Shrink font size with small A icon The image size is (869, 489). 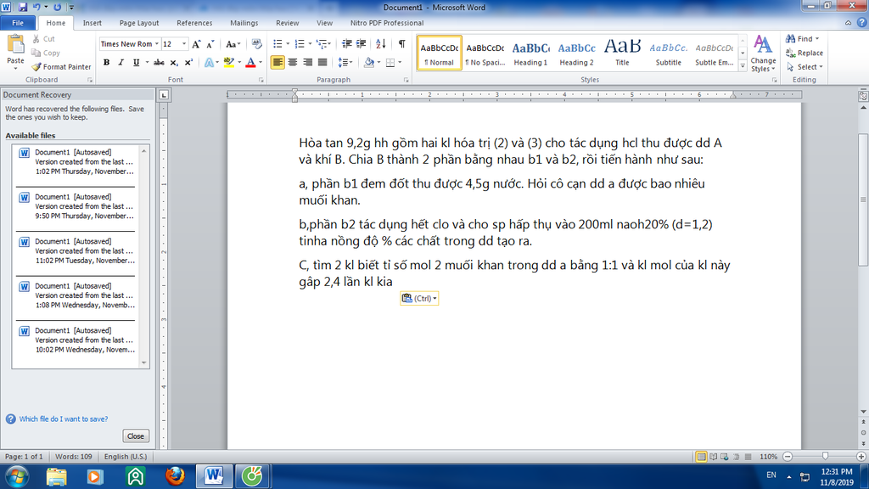tap(210, 44)
